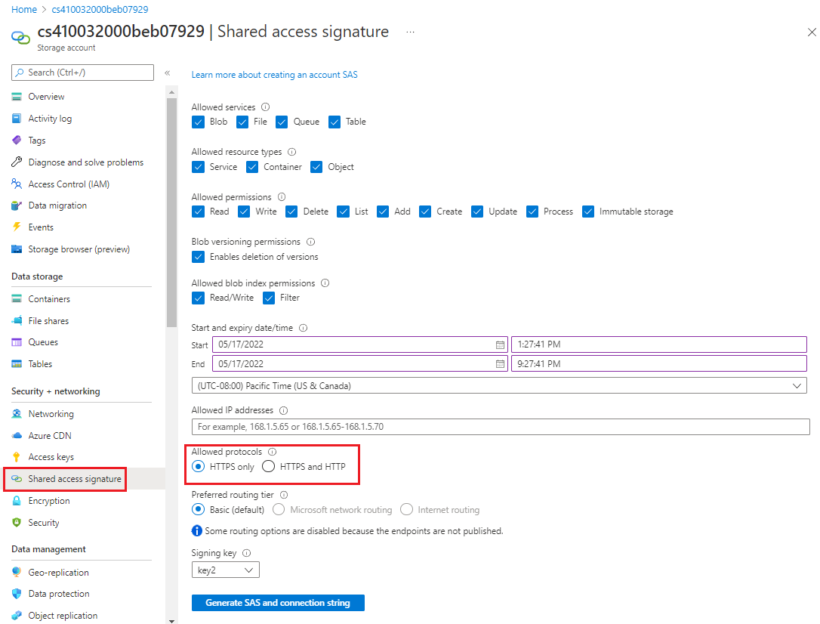Click the info icon next to Allowed services
The width and height of the screenshot is (820, 624).
click(x=266, y=107)
